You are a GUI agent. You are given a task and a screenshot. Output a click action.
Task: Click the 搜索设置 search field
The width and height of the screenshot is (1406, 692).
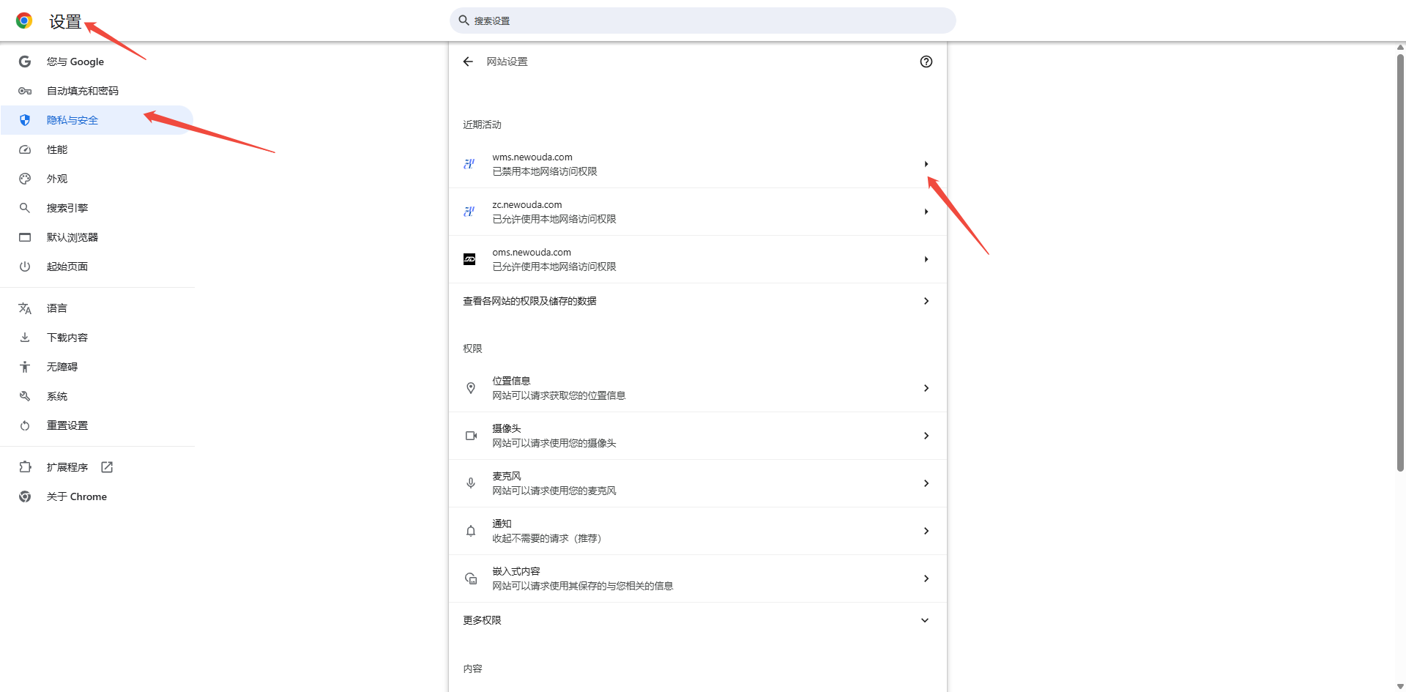pyautogui.click(x=703, y=21)
